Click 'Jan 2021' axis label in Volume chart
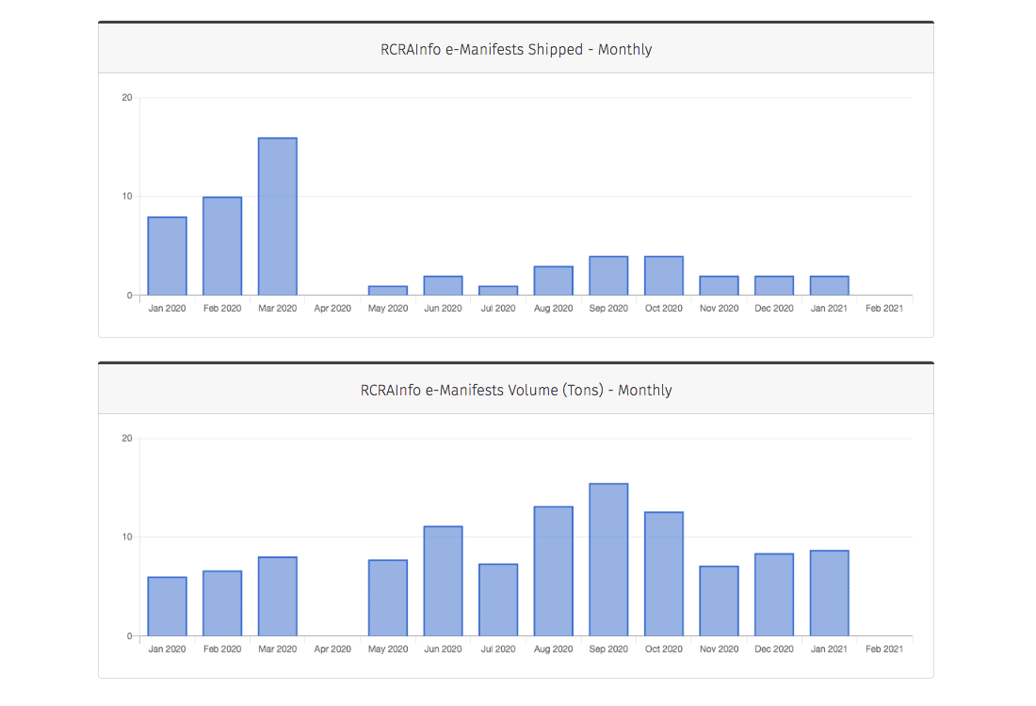This screenshot has width=1036, height=706. [x=829, y=650]
